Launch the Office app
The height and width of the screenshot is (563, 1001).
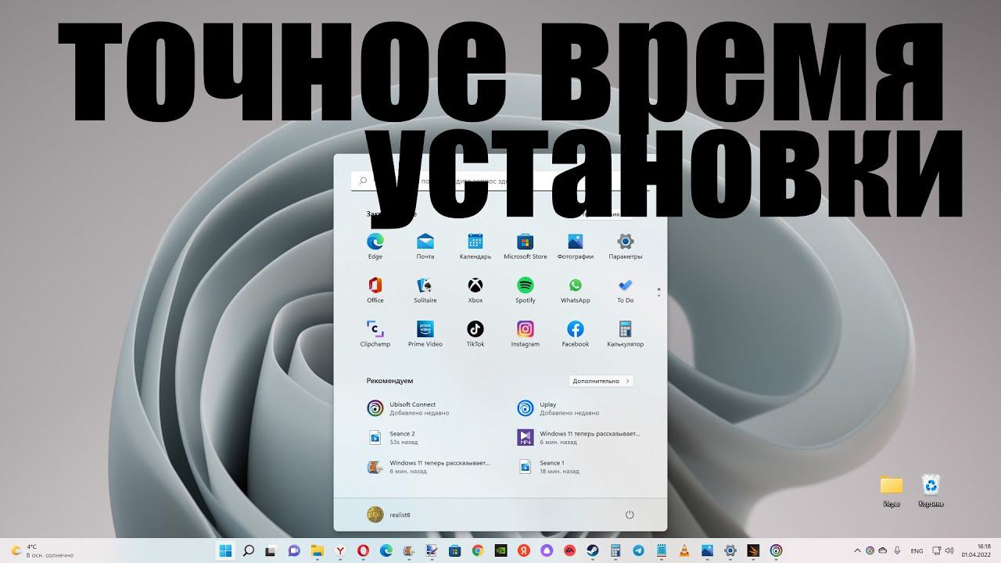(x=375, y=289)
